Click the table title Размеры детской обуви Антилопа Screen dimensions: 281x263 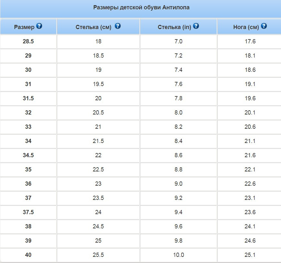point(141,7)
